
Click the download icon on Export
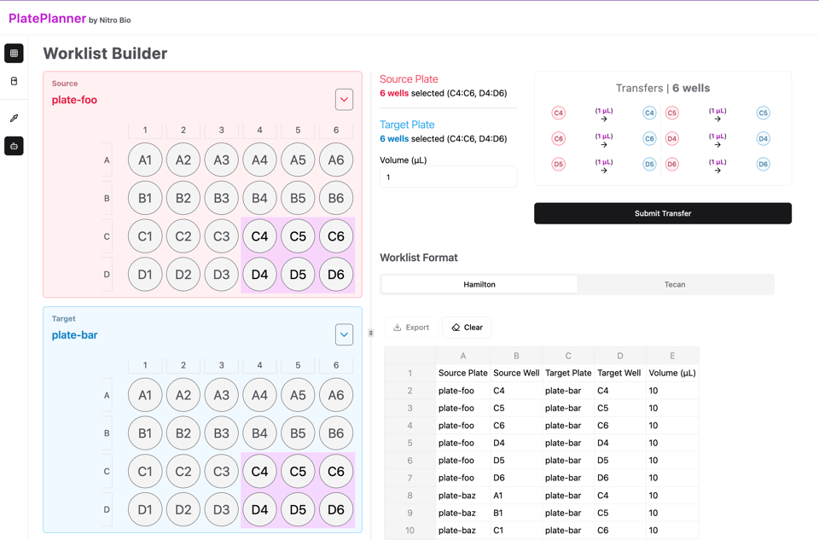(x=398, y=328)
